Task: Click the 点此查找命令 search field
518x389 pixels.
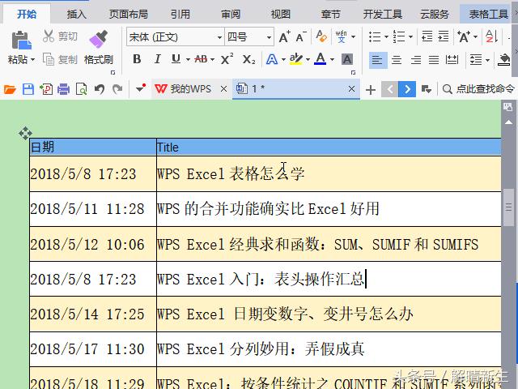Action: pyautogui.click(x=486, y=89)
